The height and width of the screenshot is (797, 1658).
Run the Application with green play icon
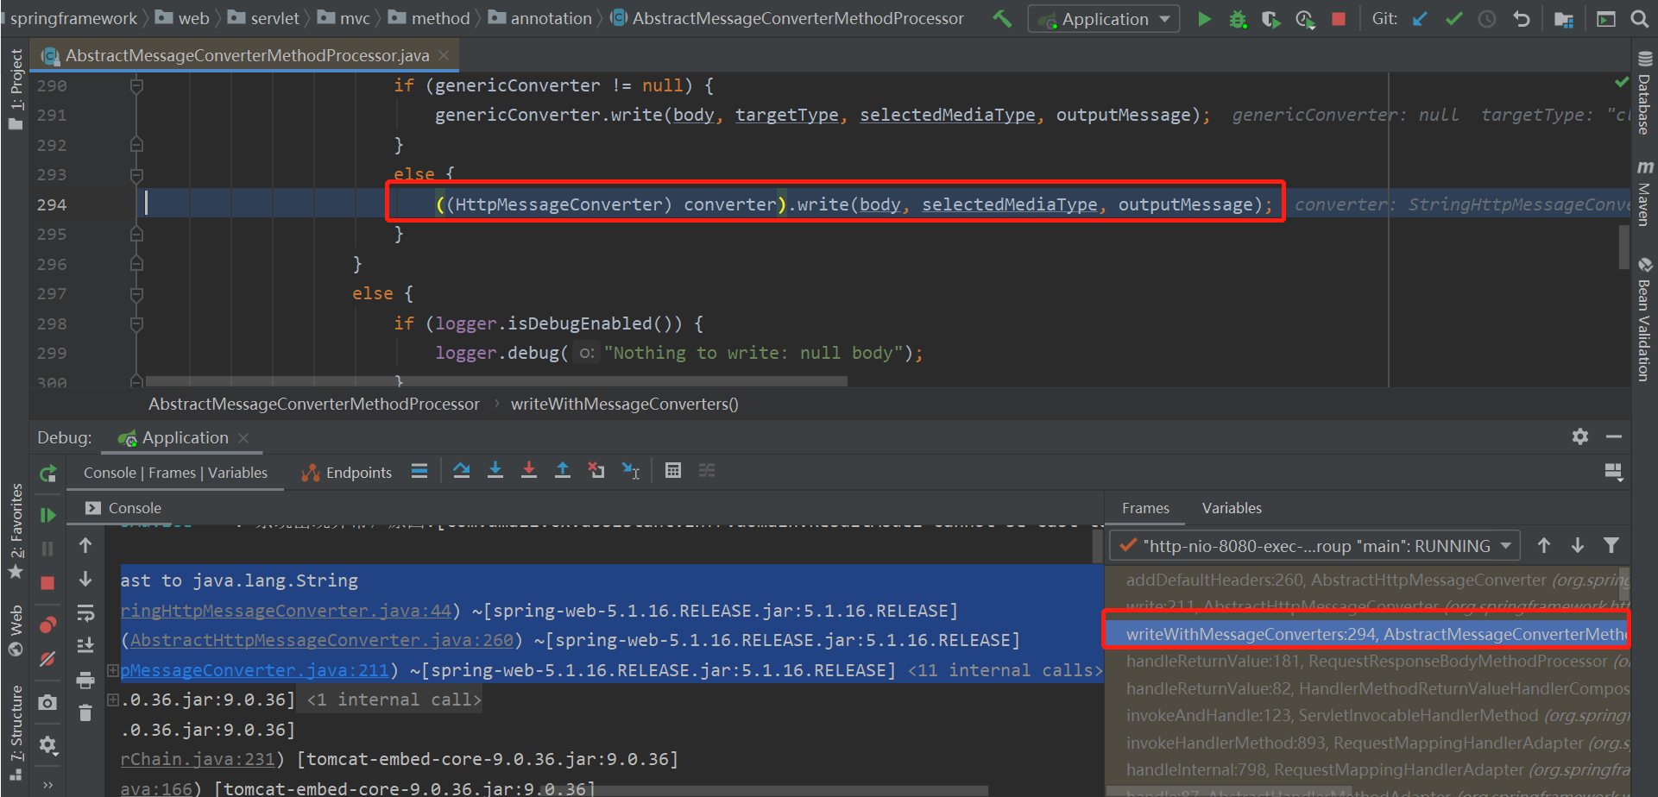tap(1205, 19)
